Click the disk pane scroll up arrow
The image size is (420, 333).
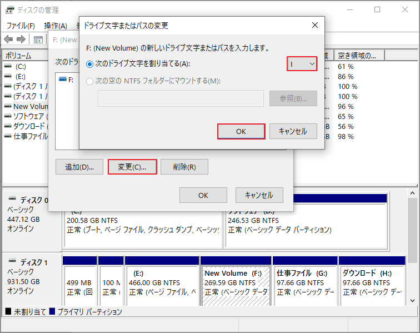click(412, 193)
